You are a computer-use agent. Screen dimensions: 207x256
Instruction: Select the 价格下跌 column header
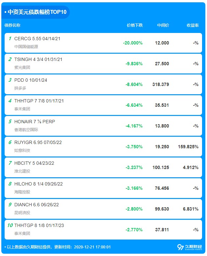pyautogui.click(x=135, y=25)
